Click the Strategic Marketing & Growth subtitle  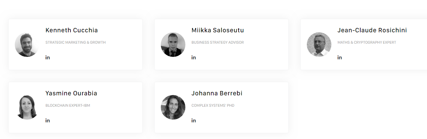coord(76,42)
